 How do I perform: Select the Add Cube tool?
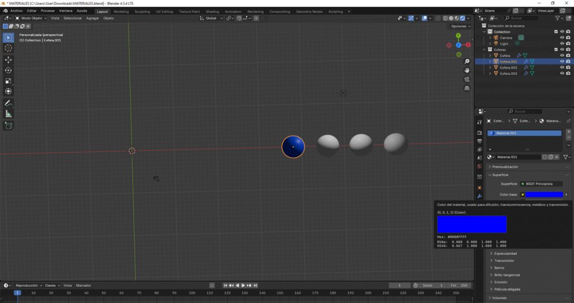pyautogui.click(x=8, y=126)
